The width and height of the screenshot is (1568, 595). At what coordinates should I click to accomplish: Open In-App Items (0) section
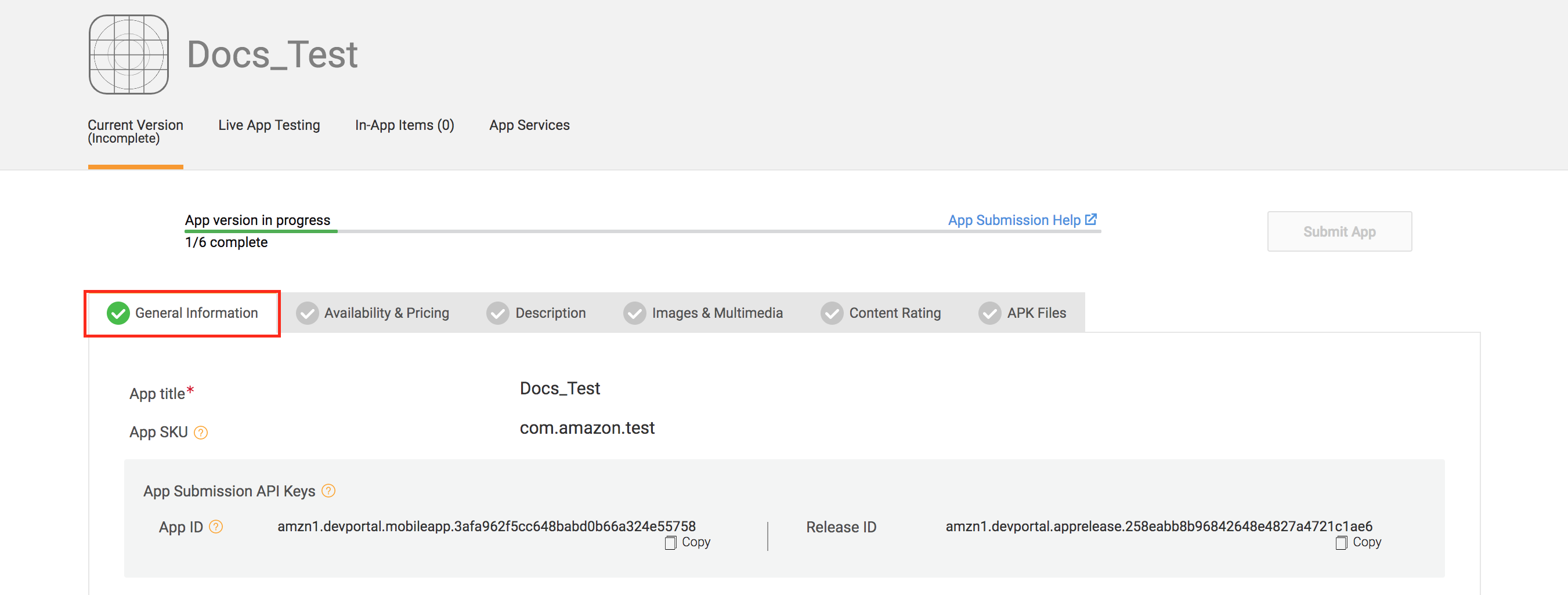(405, 125)
